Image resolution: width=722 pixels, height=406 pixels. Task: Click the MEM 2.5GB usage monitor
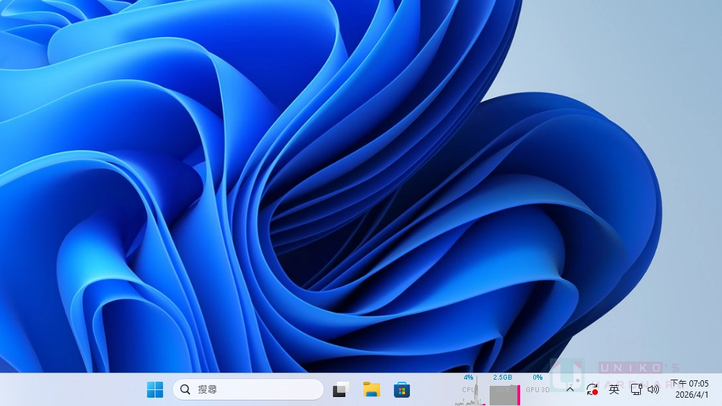(504, 390)
